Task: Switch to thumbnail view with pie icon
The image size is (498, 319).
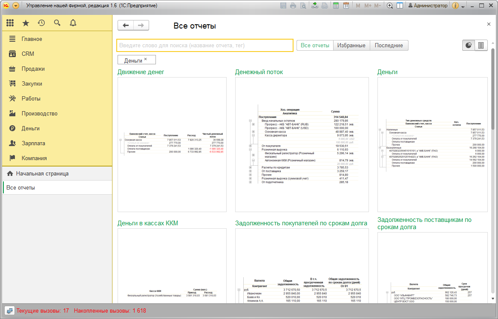Action: 469,46
